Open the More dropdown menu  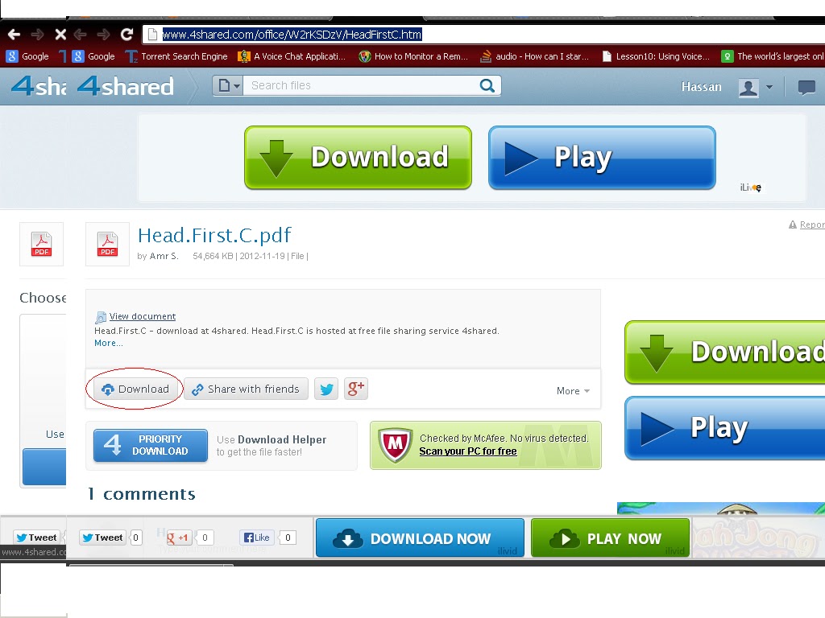point(573,391)
